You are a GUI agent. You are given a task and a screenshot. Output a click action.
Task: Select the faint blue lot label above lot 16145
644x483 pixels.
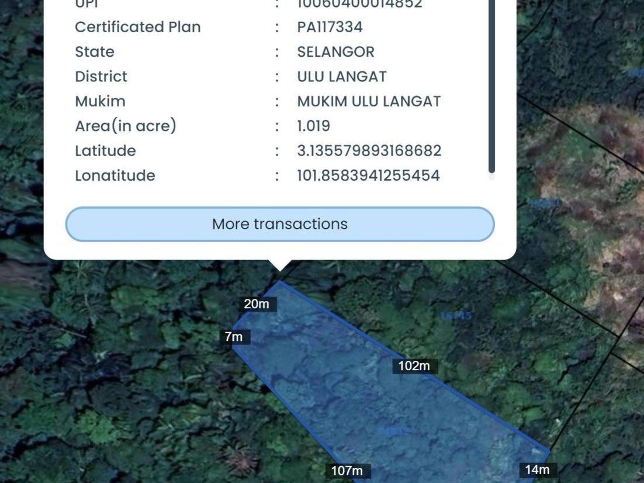pyautogui.click(x=545, y=203)
